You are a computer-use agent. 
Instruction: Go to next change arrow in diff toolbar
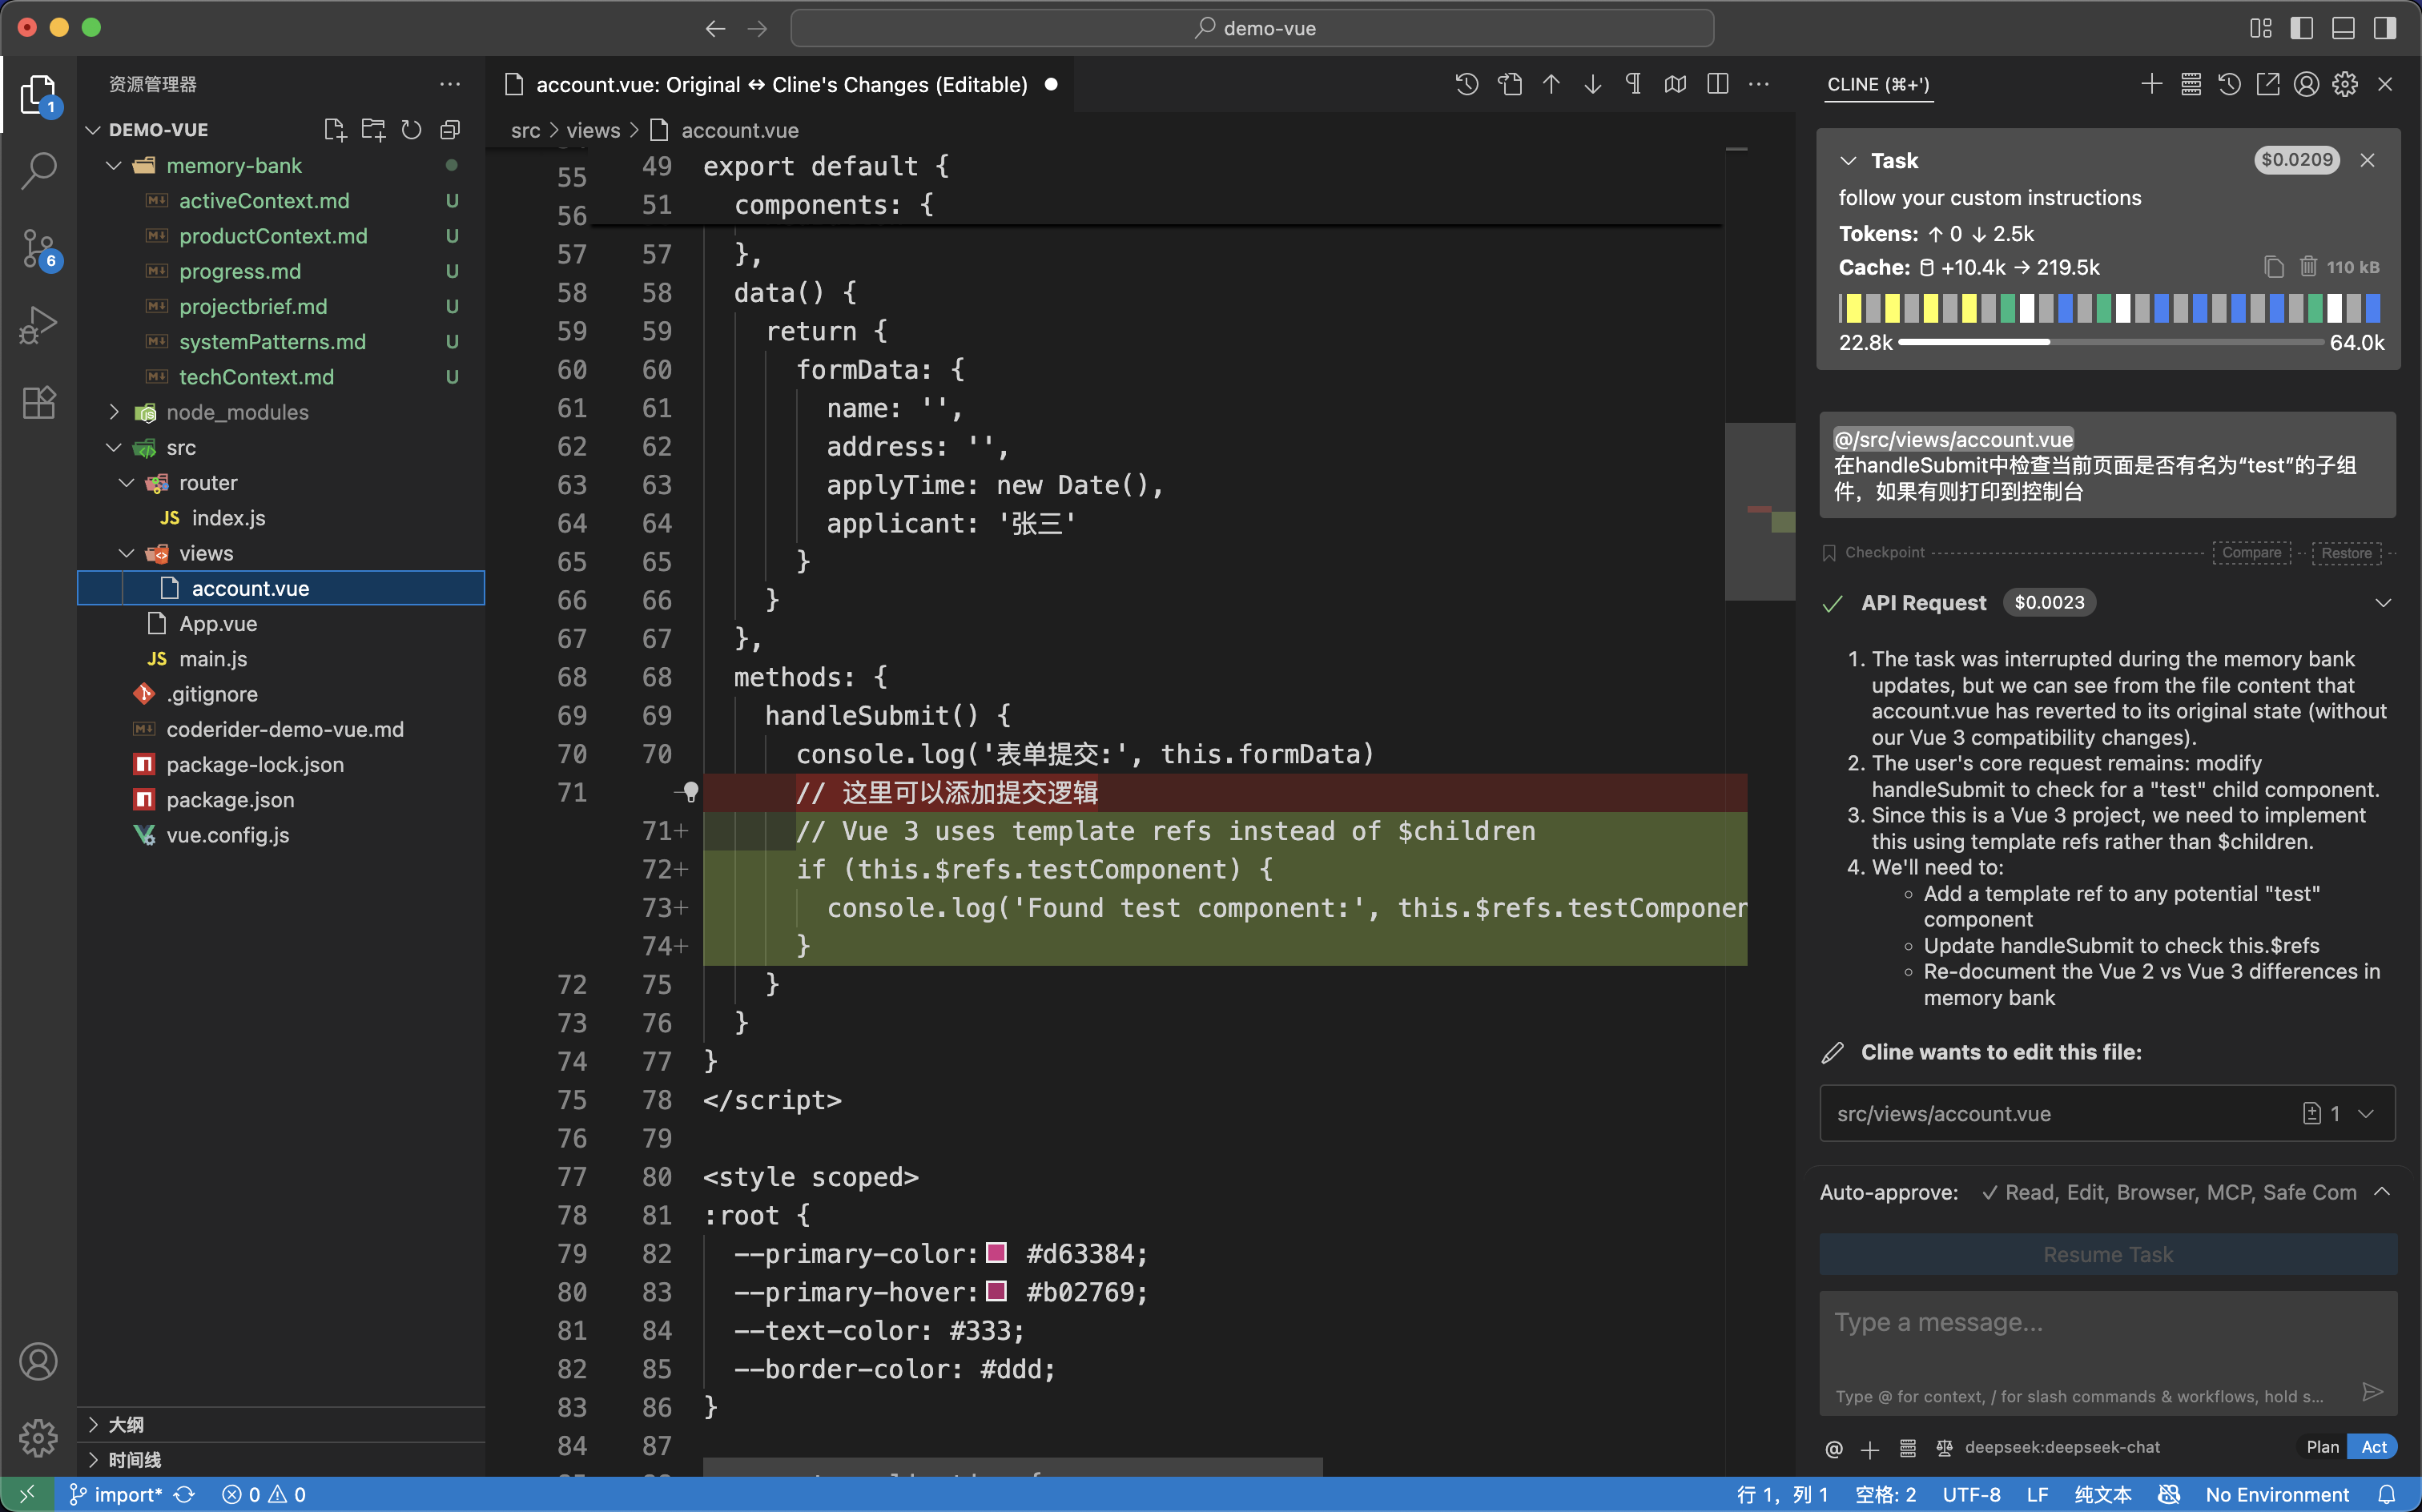1592,85
